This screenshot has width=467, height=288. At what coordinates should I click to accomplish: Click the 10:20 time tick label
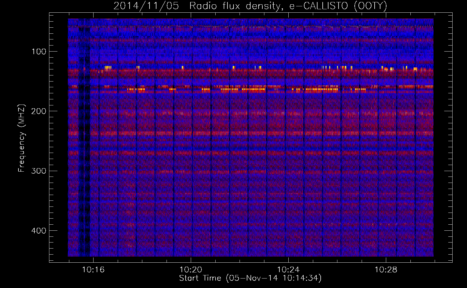[191, 270]
